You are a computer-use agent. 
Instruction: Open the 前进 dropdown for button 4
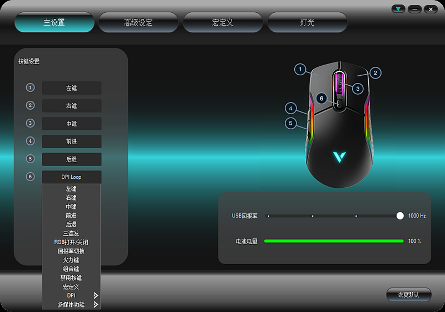click(72, 142)
